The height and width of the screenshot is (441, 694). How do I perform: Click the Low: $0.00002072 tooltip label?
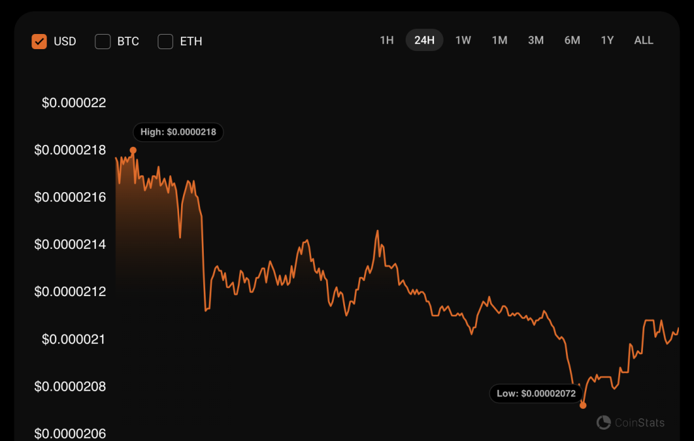coord(536,394)
